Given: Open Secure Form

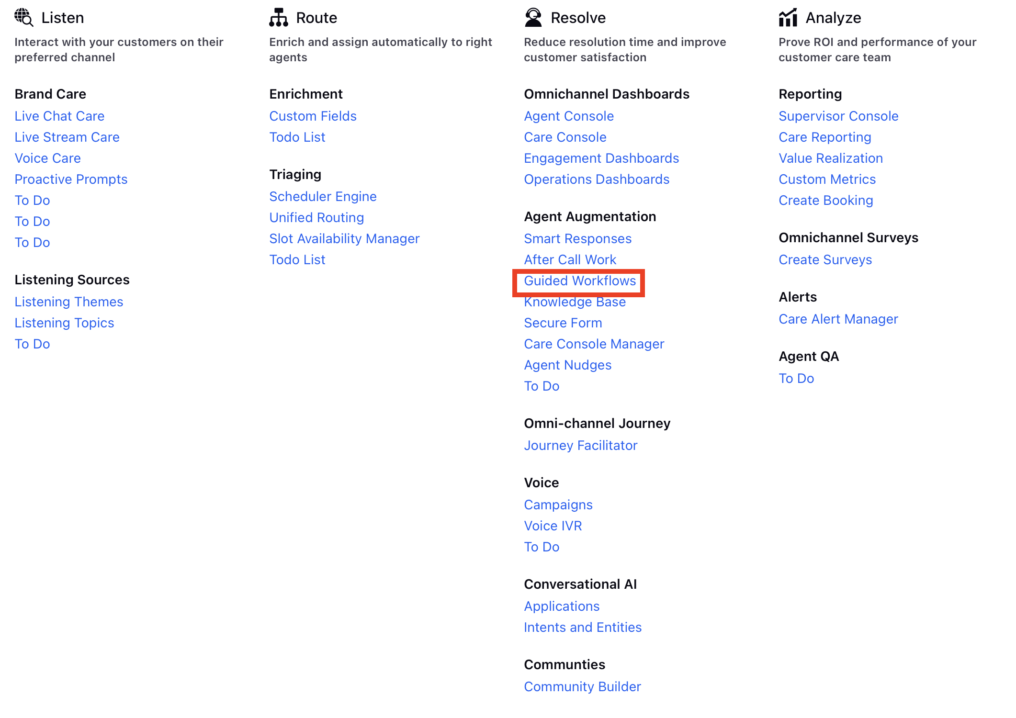Looking at the screenshot, I should click(x=563, y=323).
